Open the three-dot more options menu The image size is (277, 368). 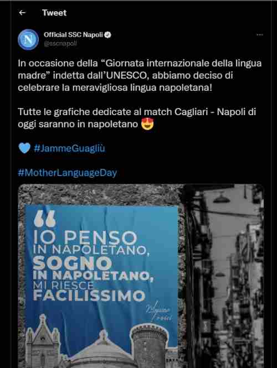(259, 35)
